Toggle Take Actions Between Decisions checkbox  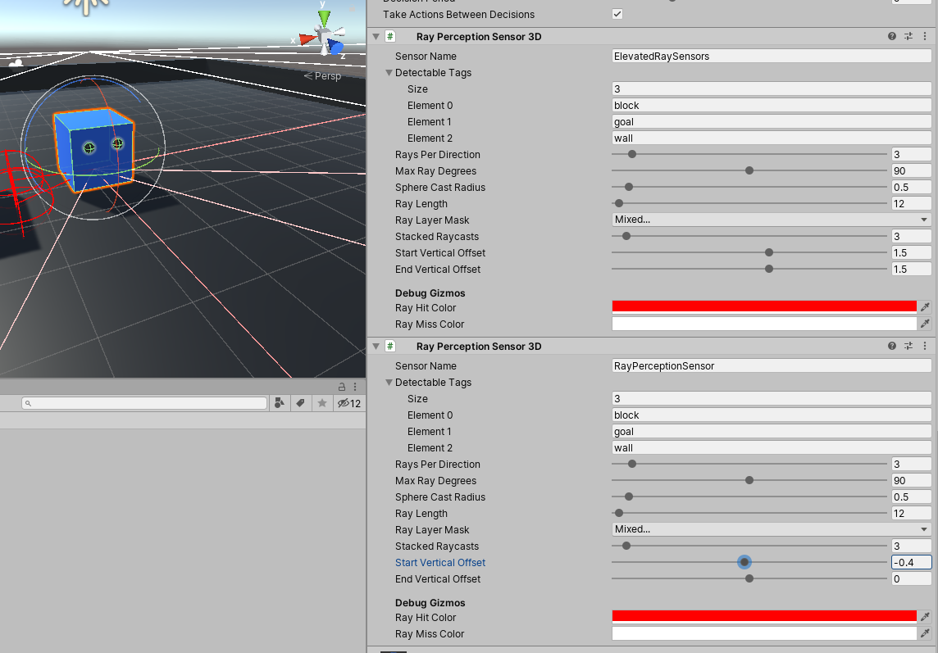617,14
